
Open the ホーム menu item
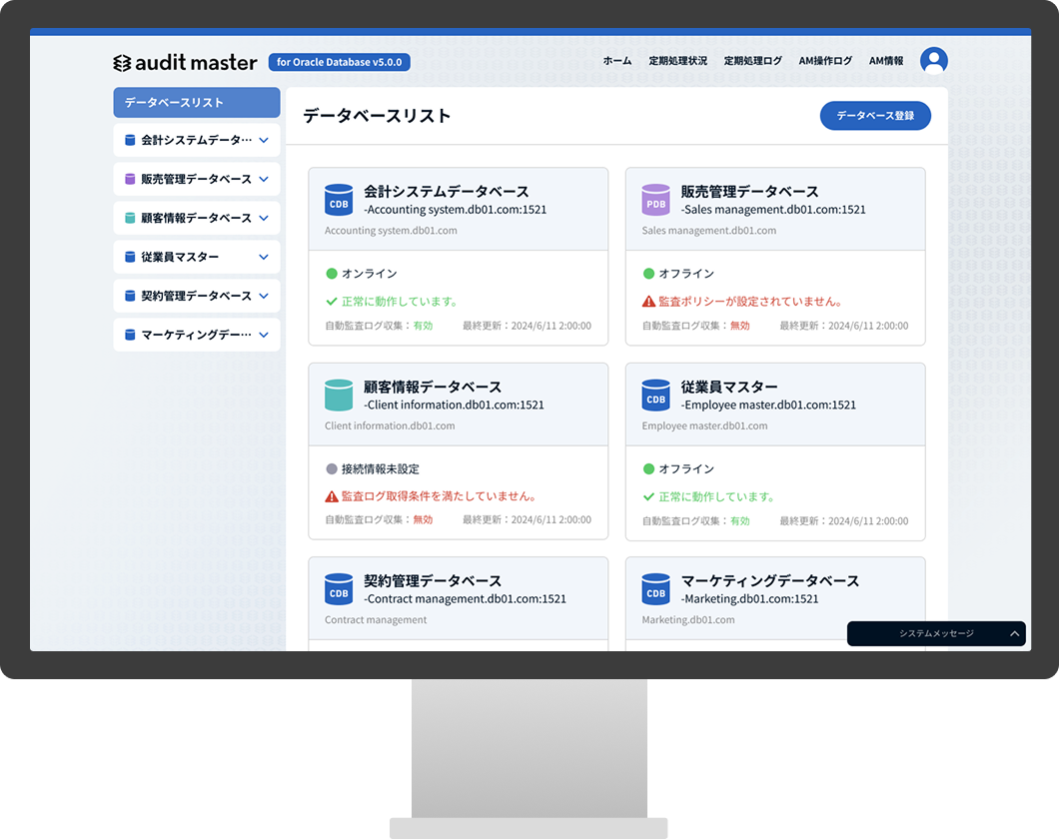[x=616, y=61]
